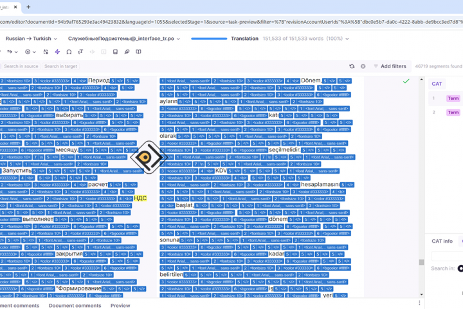Image resolution: width=463 pixels, height=309 pixels.
Task: Close the current browser tab
Action: [x=15, y=7]
